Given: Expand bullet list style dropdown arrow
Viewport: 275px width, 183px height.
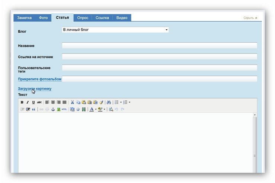Looking at the screenshot, I should coord(121,102).
